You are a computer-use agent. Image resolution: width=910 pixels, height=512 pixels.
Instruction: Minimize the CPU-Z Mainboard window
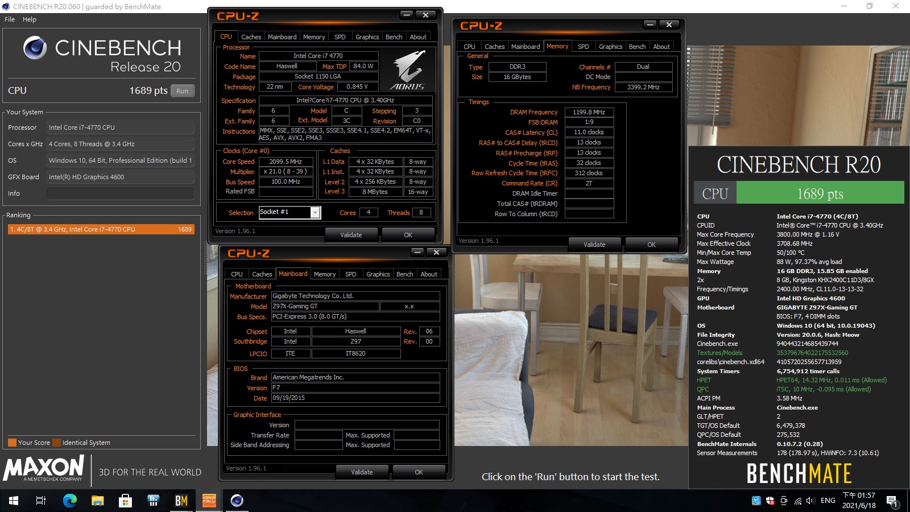point(417,252)
